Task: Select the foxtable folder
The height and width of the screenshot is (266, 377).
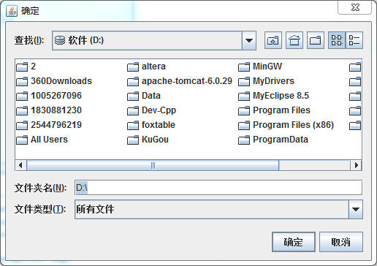Action: point(151,125)
